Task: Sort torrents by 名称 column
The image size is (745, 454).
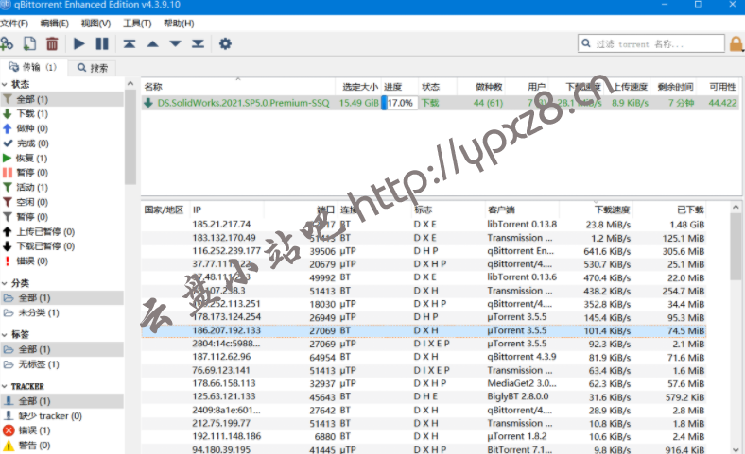Action: 238,87
